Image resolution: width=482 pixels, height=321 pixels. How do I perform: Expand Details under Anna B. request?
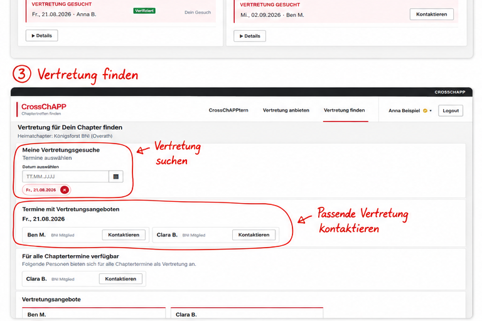(42, 36)
